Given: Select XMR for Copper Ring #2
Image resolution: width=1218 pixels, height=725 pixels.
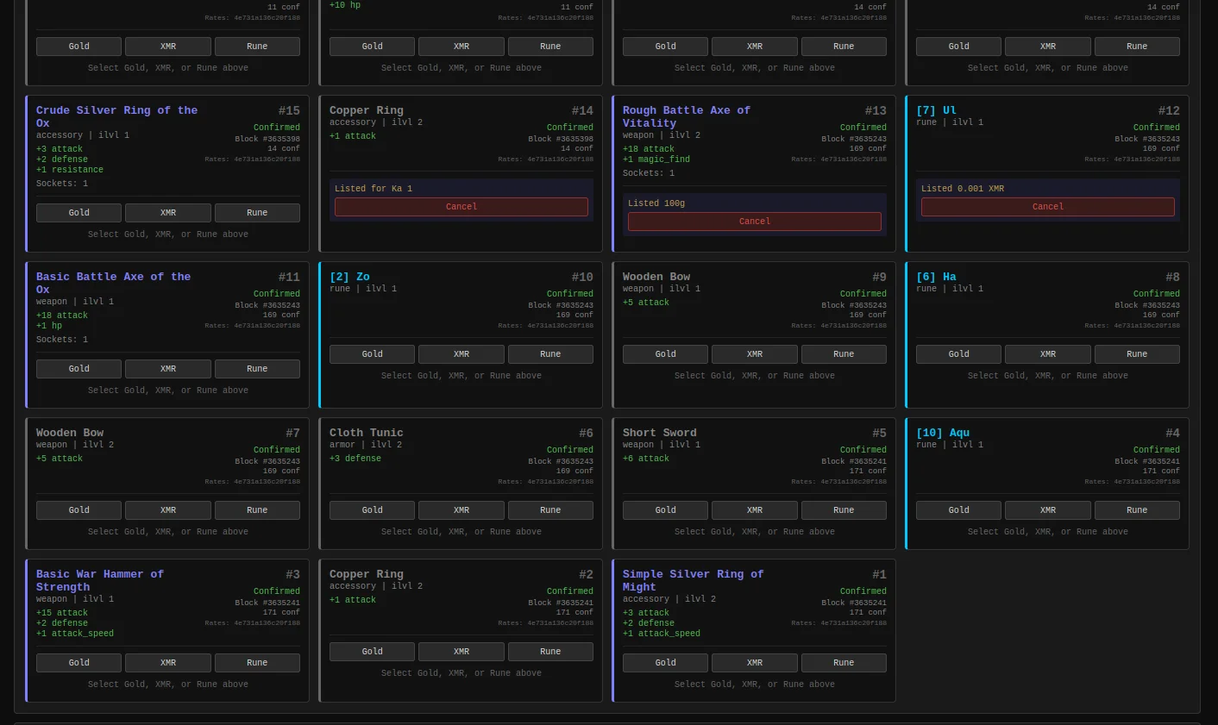Looking at the screenshot, I should coord(461,652).
